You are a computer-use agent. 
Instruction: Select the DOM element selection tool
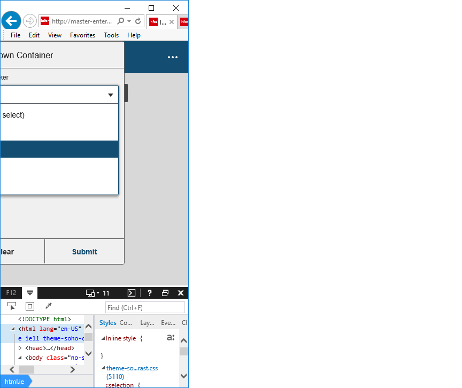[12, 306]
